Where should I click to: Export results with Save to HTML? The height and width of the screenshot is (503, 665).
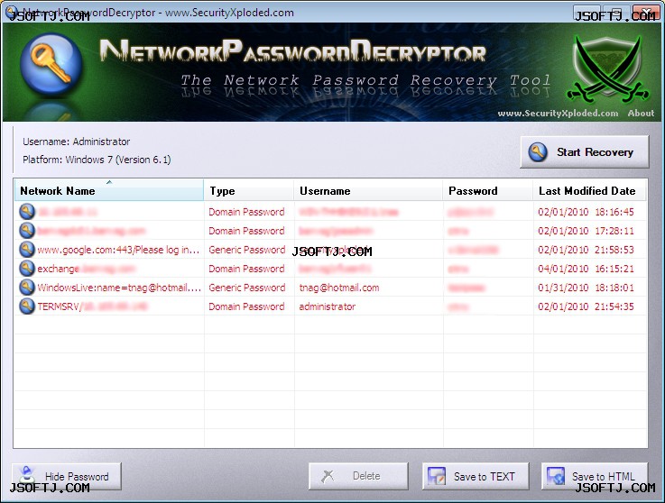(x=595, y=476)
